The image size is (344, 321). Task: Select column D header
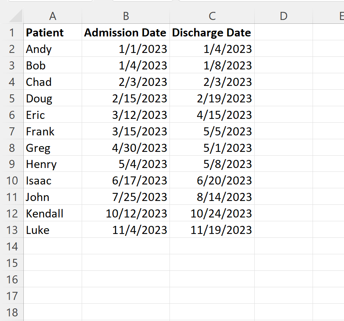[283, 16]
